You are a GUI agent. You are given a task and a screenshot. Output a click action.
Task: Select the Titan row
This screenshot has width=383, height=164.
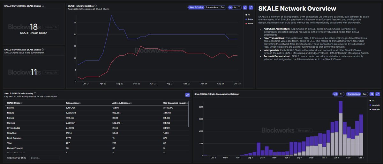click(x=97, y=143)
